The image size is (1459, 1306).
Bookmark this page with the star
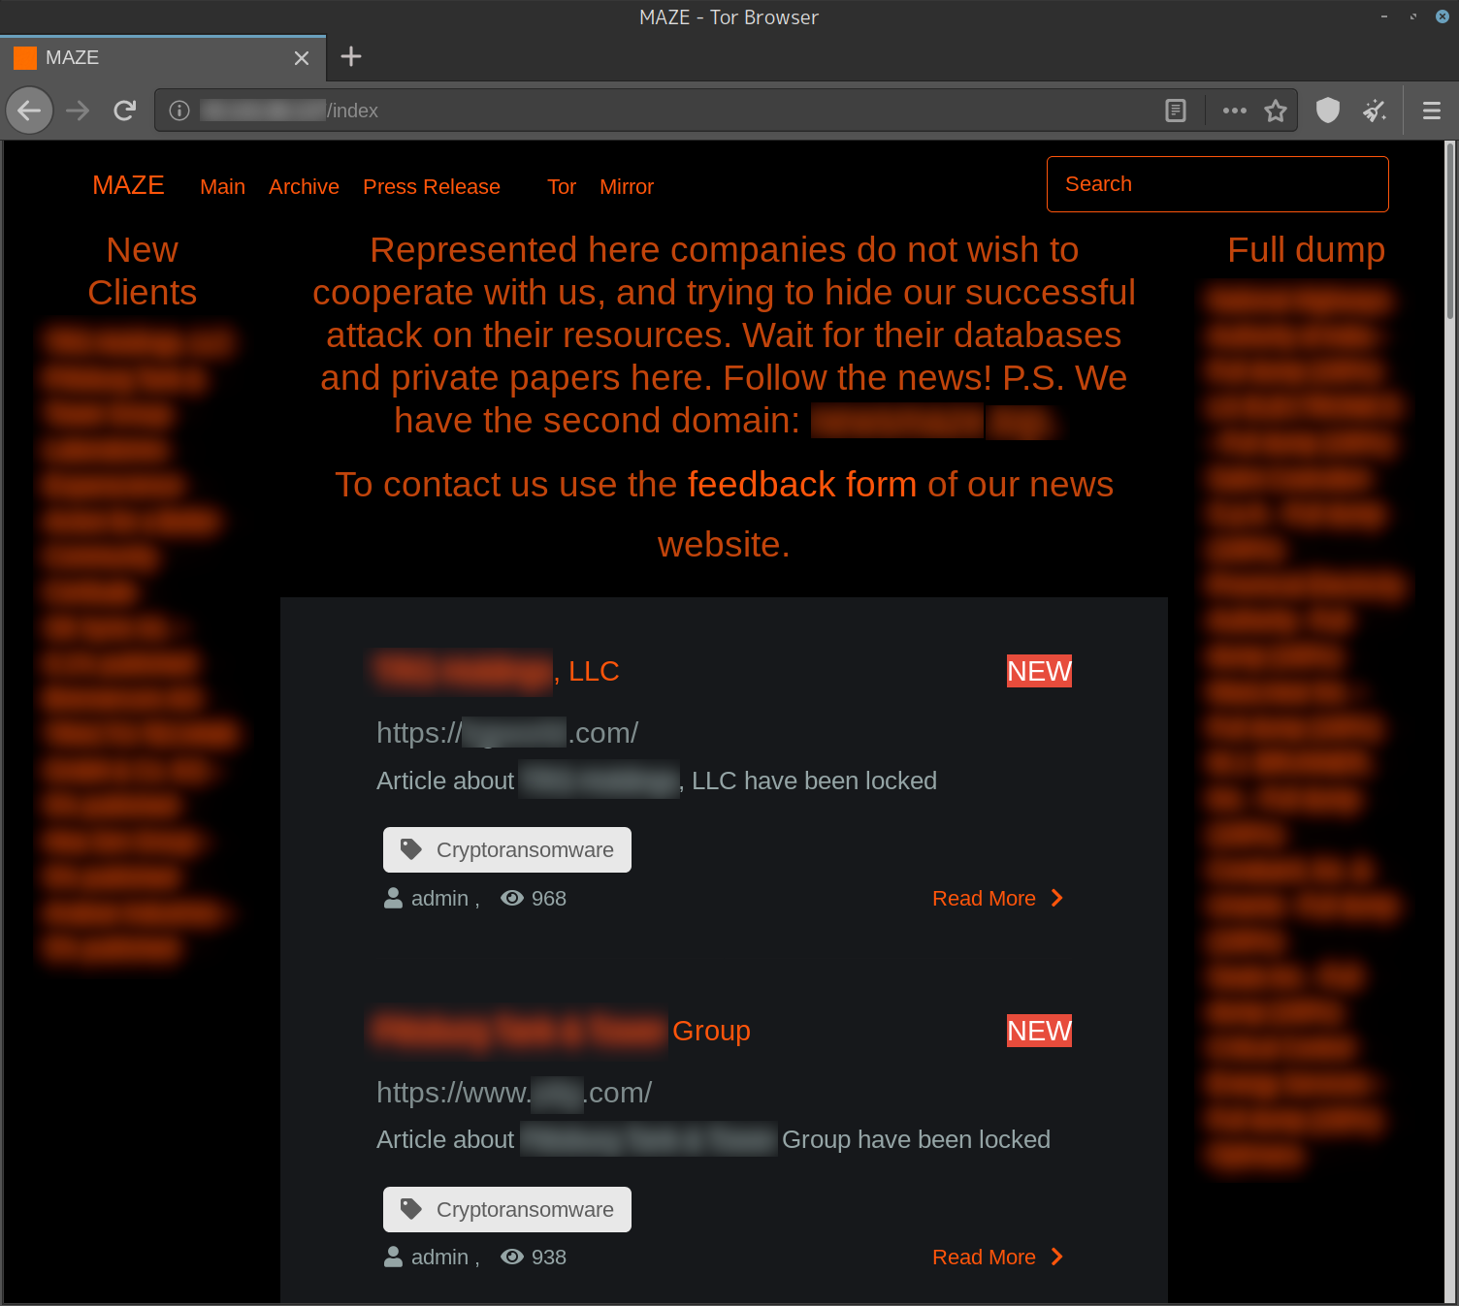click(1276, 111)
